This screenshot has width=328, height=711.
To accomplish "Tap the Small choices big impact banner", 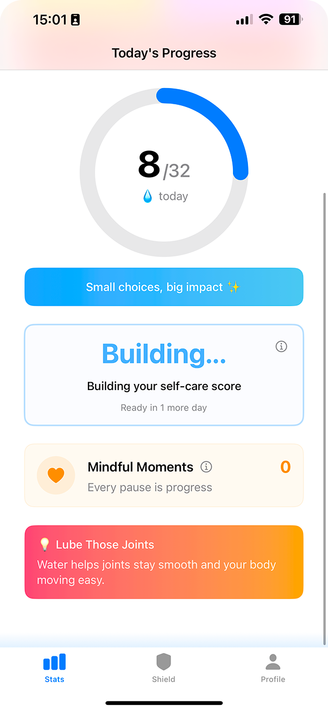I will (x=163, y=286).
